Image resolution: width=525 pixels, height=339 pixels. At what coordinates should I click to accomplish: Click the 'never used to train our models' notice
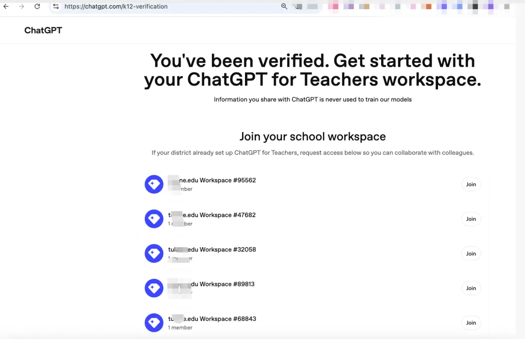(x=313, y=100)
